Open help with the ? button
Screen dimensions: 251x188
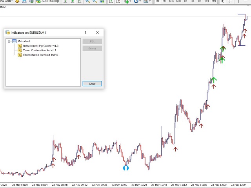tap(85, 33)
